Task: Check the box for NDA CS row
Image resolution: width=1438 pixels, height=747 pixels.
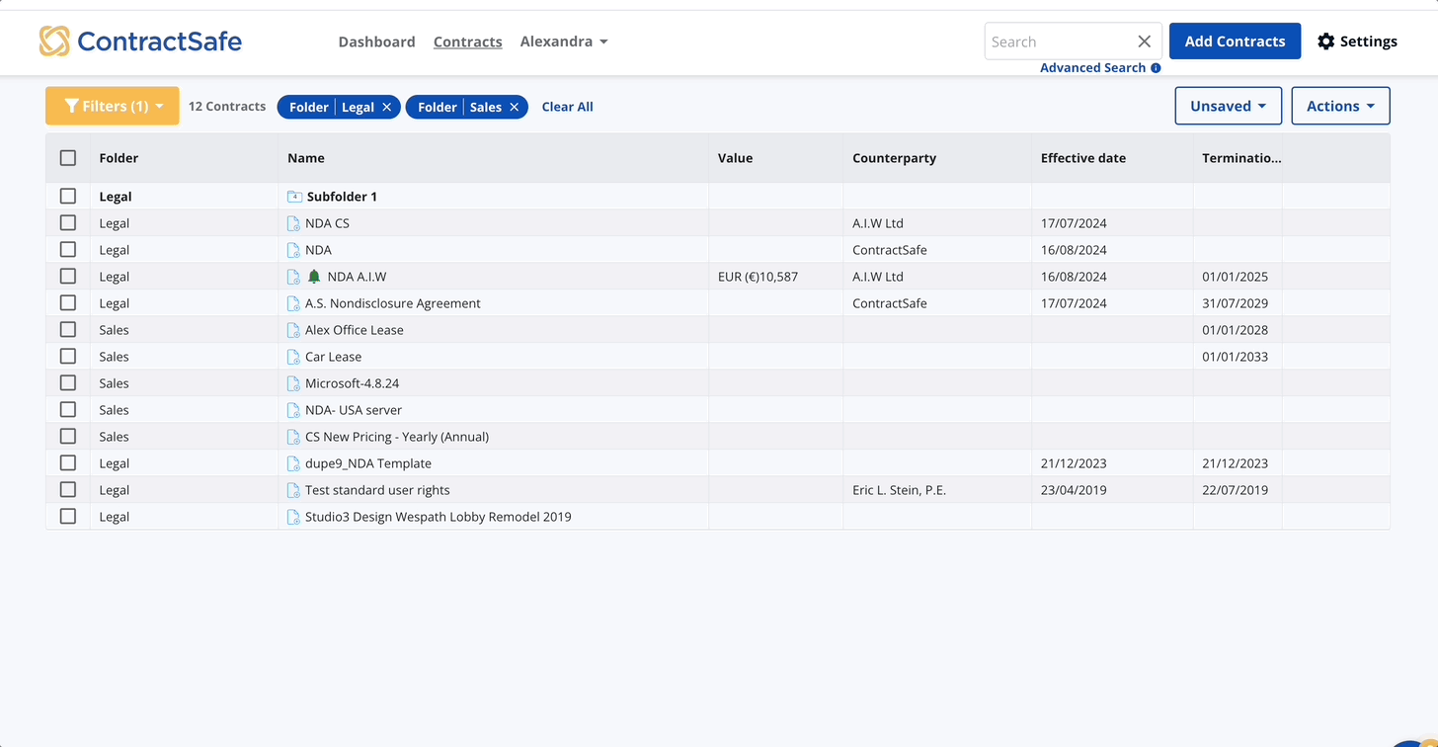Action: point(68,223)
